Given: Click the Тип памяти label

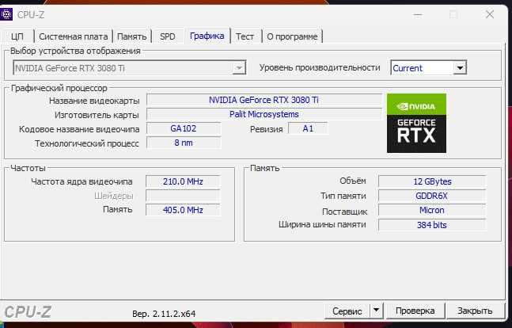Looking at the screenshot, I should (x=343, y=196).
